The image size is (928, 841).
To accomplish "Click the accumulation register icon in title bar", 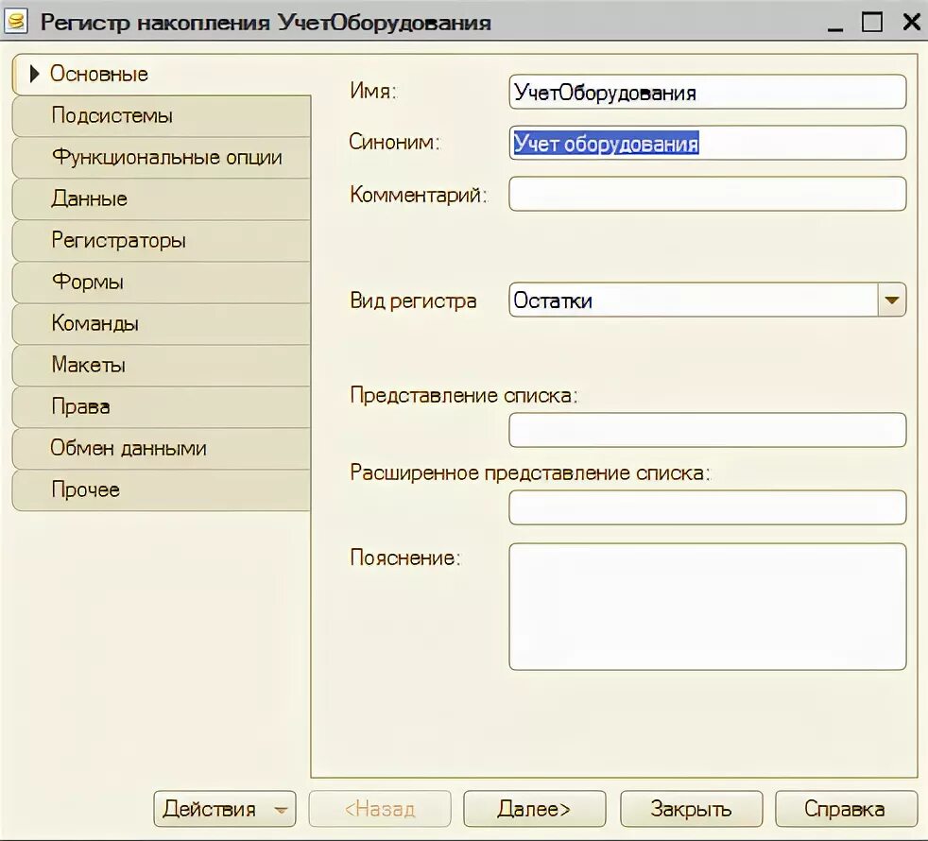I will click(x=16, y=22).
